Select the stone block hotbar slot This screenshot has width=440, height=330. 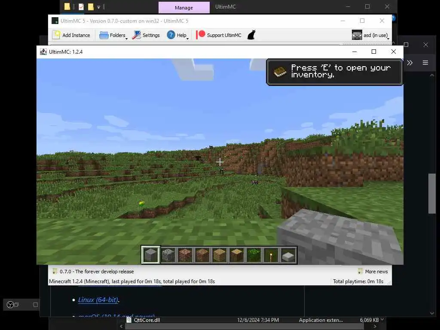(151, 255)
